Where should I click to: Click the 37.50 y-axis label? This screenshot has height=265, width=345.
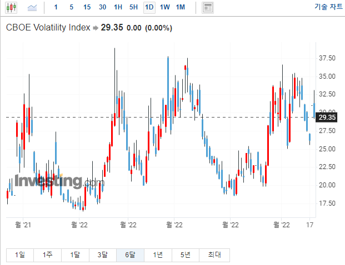[x=327, y=58]
